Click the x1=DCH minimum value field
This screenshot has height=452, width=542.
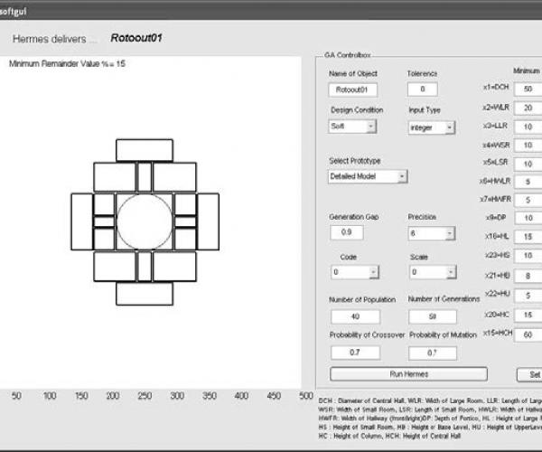(x=528, y=89)
